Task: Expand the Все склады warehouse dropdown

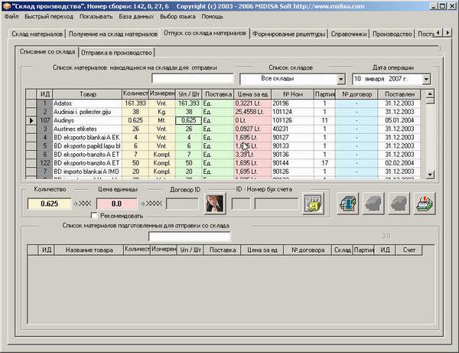Action: 340,79
